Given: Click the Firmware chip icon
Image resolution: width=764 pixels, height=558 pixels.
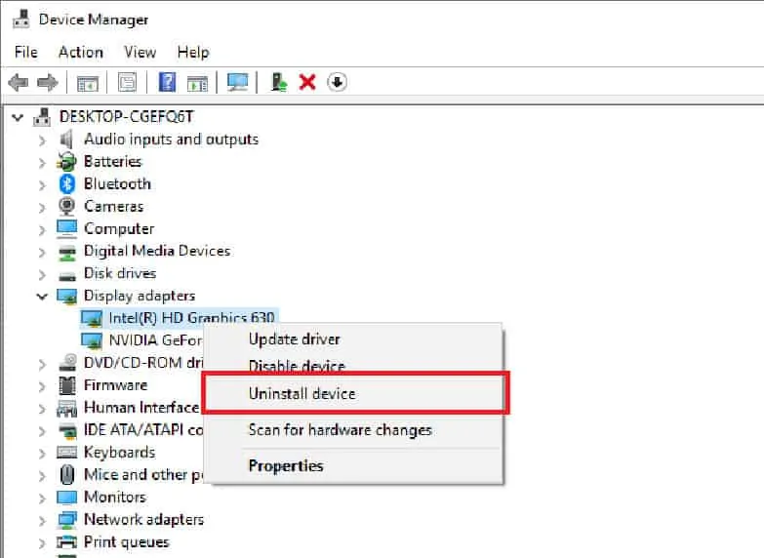Looking at the screenshot, I should [66, 385].
